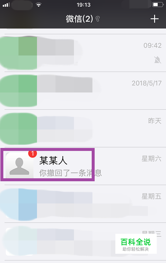Tap the red unread badge showing 1
The width and height of the screenshot is (166, 263).
click(x=33, y=154)
